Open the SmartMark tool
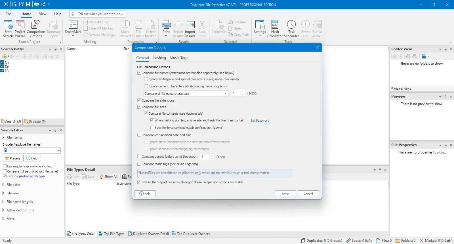 (73, 29)
